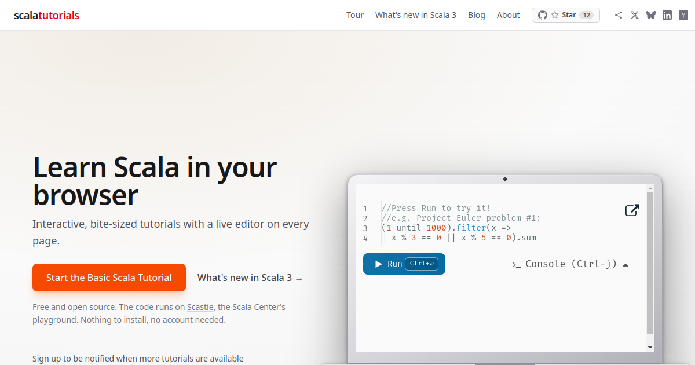Share on X (Twitter)

[x=635, y=15]
